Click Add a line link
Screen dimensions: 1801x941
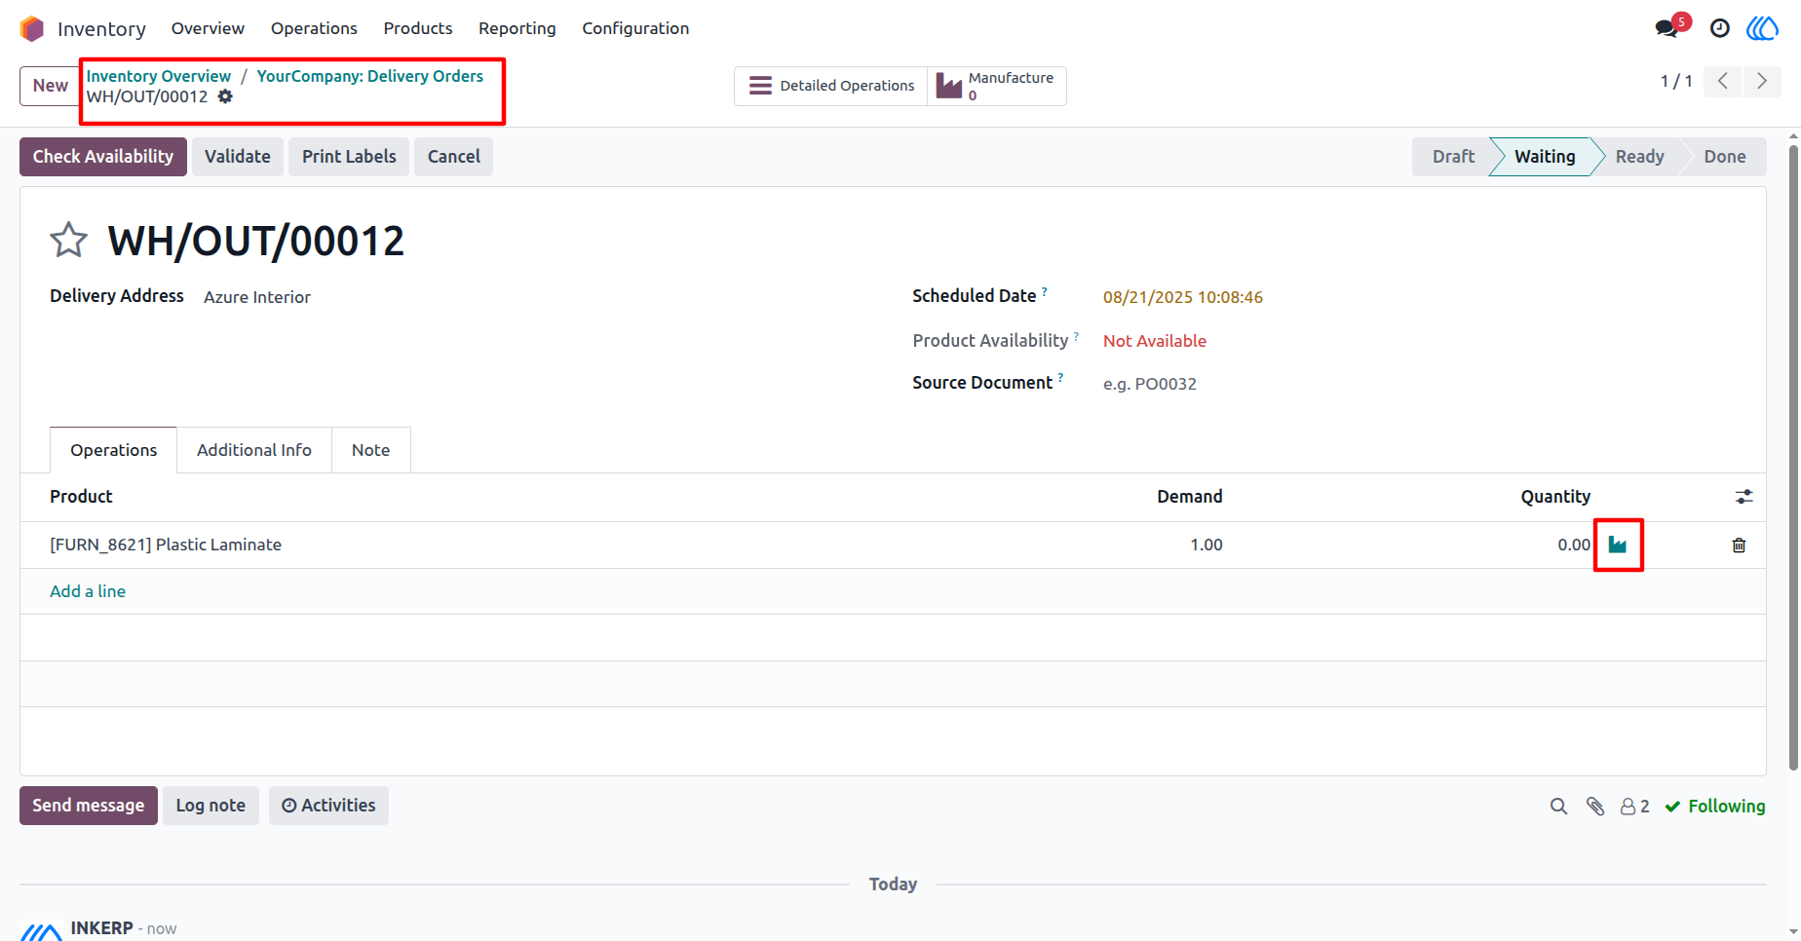[88, 591]
